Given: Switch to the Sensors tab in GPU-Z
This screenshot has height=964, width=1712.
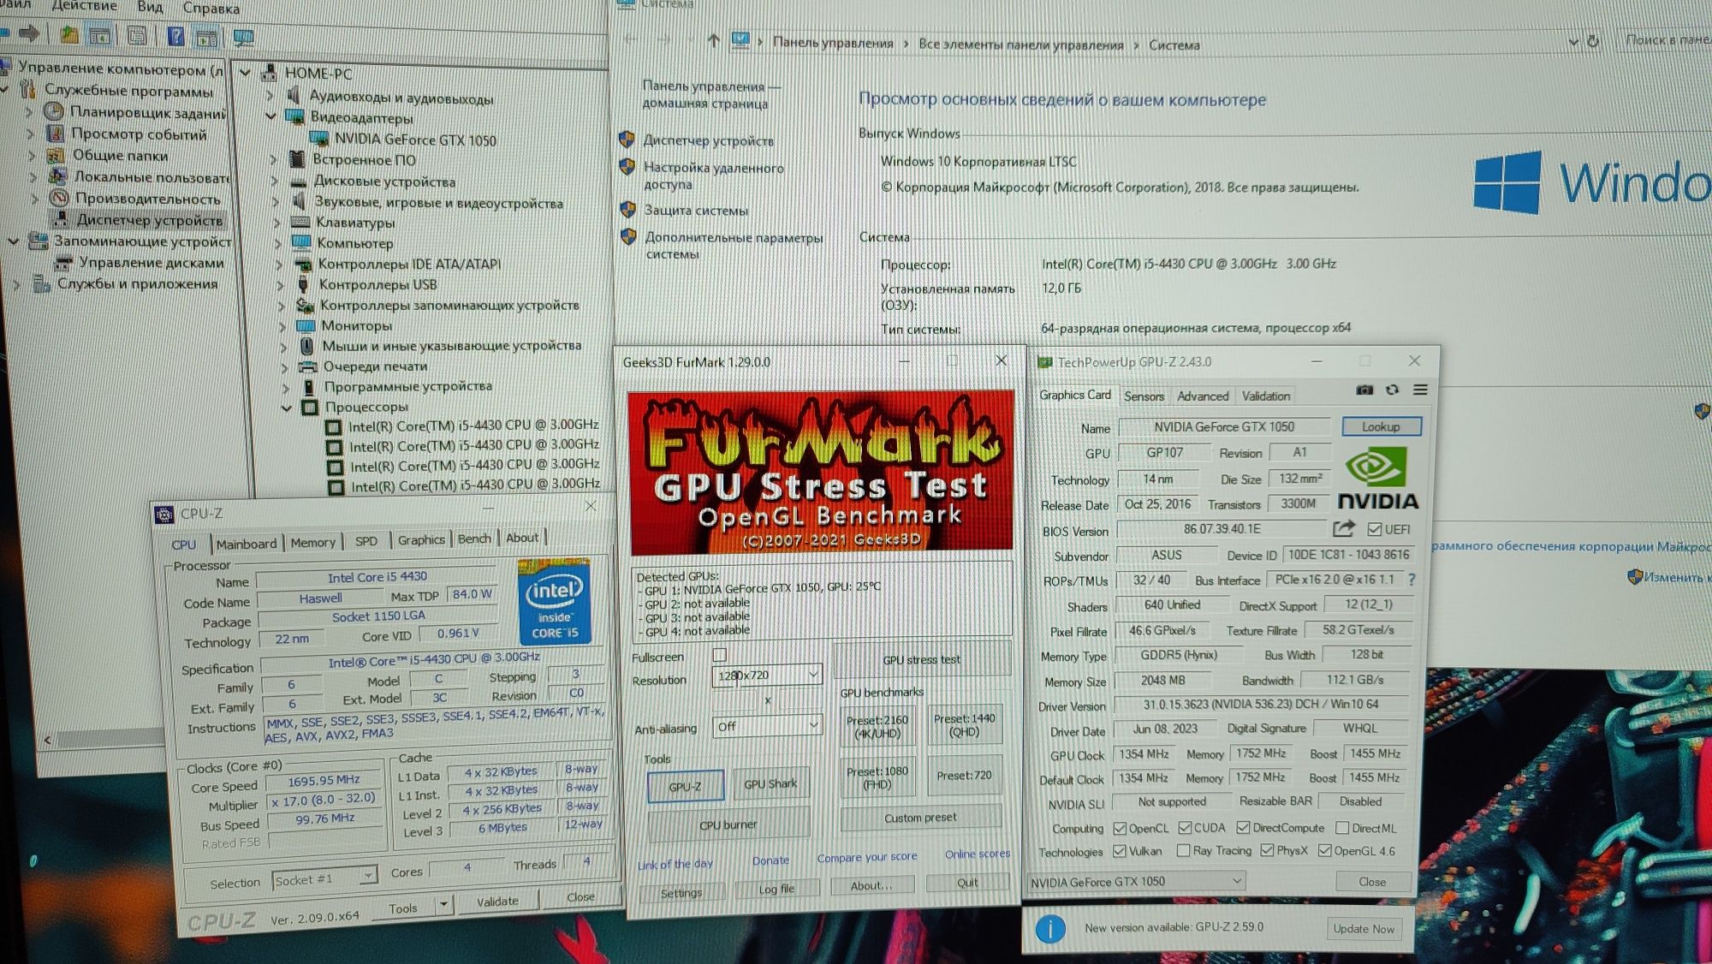Looking at the screenshot, I should [x=1144, y=396].
